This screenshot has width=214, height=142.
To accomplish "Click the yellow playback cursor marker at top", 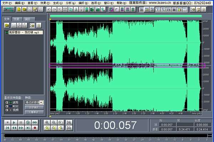I will 50,20.
